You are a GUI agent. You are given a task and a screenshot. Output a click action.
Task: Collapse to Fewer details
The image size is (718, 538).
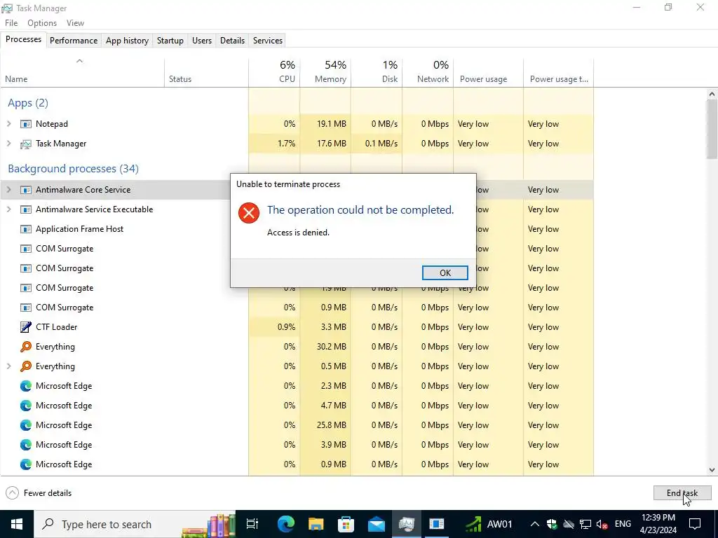coord(39,493)
